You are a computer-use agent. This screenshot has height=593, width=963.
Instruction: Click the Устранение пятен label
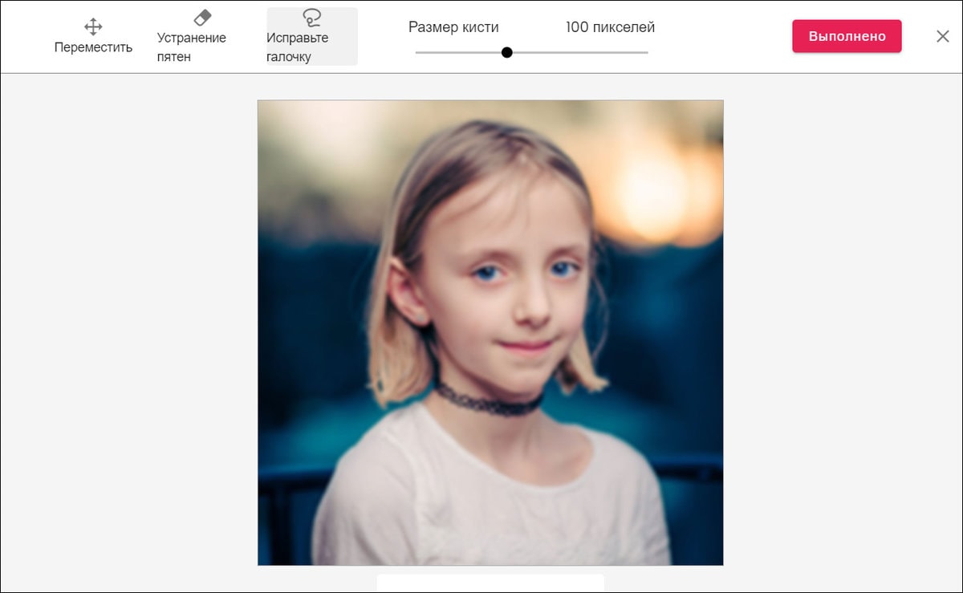click(192, 47)
